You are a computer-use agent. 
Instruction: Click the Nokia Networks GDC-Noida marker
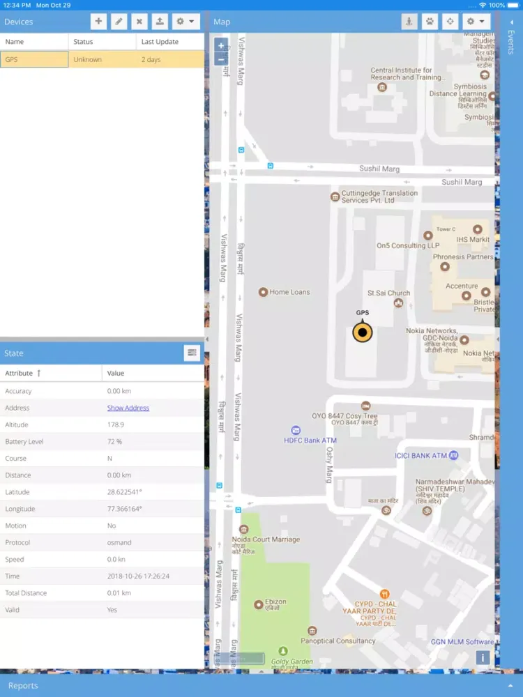pos(464,340)
